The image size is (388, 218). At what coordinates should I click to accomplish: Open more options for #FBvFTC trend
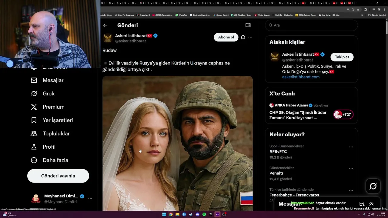351,147
